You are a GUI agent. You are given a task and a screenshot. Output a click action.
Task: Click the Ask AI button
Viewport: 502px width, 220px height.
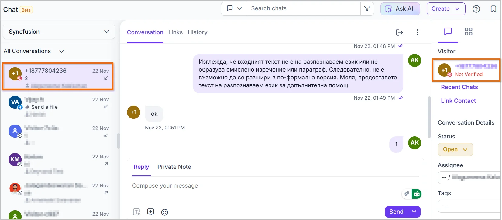(x=400, y=9)
